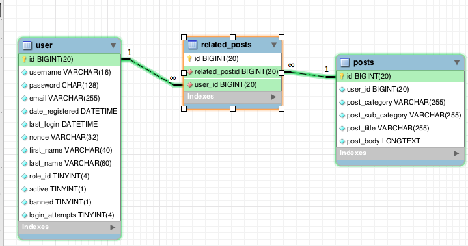Image resolution: width=468 pixels, height=246 pixels.
Task: Click diamond icon beside post_category column
Action: click(x=342, y=103)
